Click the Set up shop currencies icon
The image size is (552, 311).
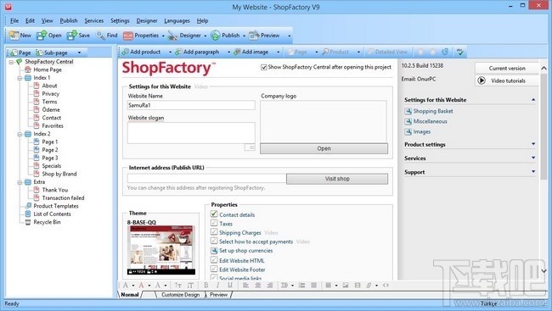(214, 251)
